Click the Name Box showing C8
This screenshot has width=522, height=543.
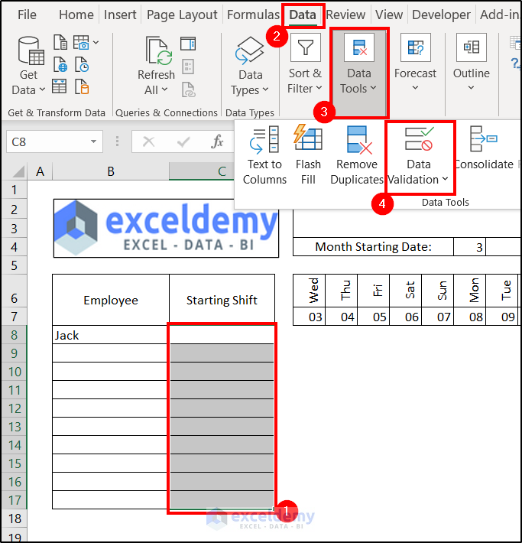(55, 141)
